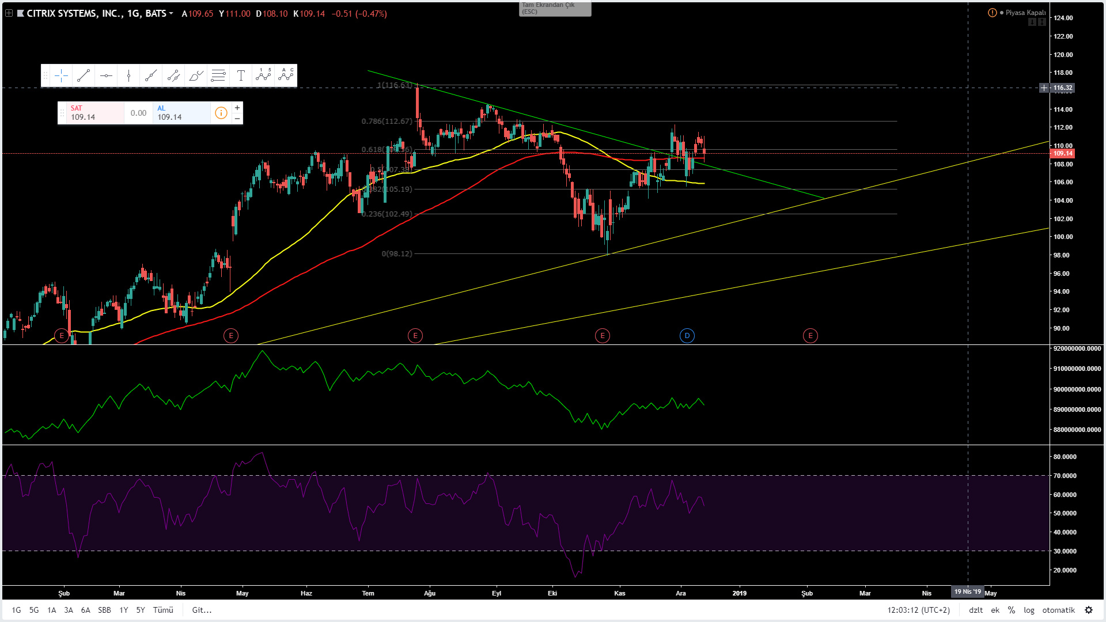1106x622 pixels.
Task: Select the parallel channel tool
Action: tap(173, 75)
